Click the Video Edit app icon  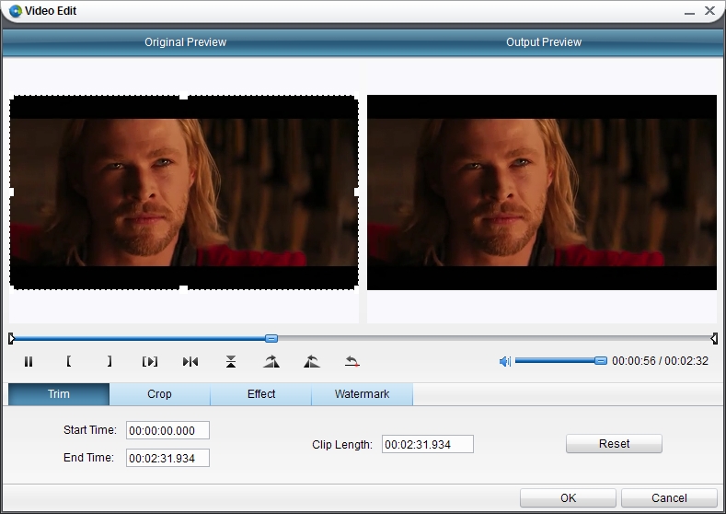click(16, 11)
